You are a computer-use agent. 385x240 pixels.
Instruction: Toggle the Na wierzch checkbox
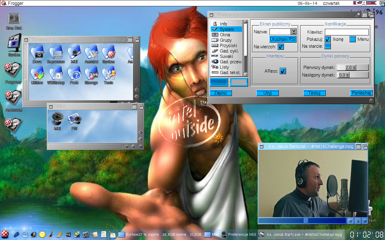281,46
